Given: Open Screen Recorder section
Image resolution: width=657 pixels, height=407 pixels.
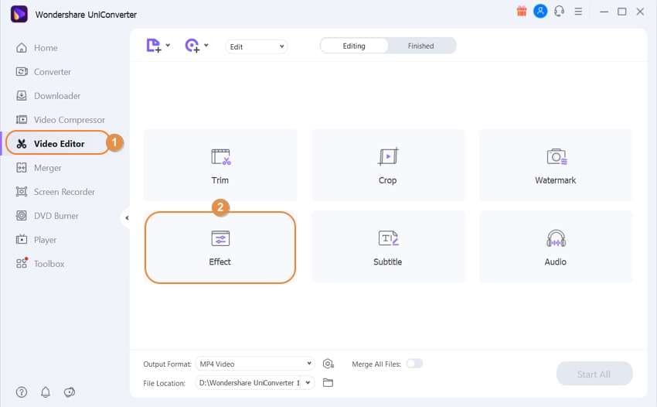Looking at the screenshot, I should tap(55, 192).
